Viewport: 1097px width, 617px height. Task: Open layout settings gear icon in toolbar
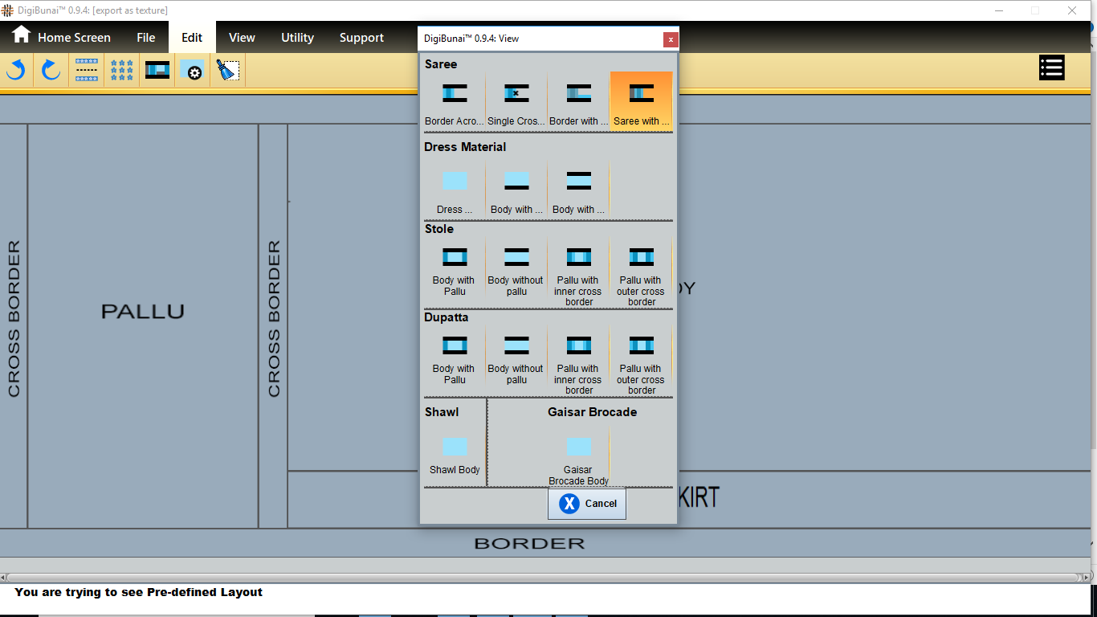(192, 71)
